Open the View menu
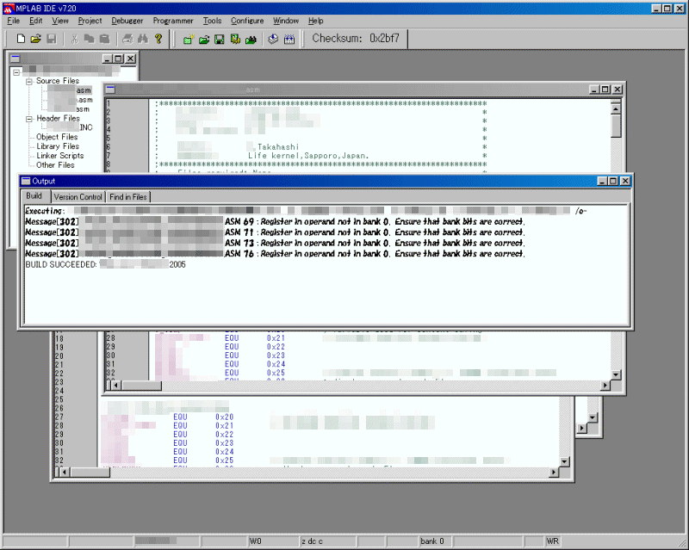 (x=59, y=21)
